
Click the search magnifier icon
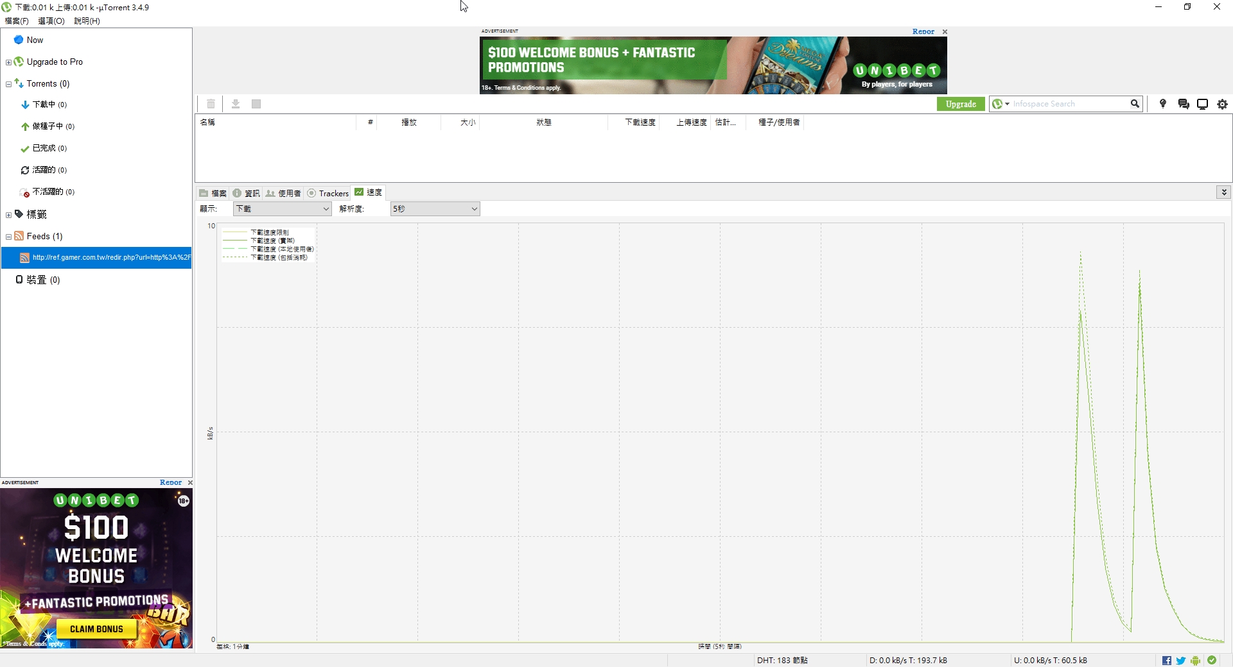(x=1135, y=104)
